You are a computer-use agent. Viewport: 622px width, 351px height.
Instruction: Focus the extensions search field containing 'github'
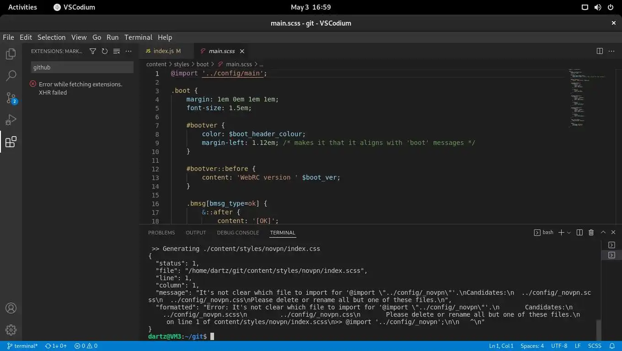pyautogui.click(x=82, y=67)
